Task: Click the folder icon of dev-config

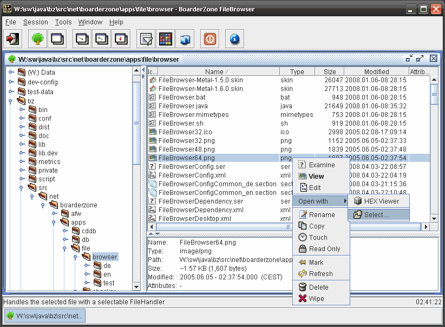Action: pyautogui.click(x=22, y=82)
